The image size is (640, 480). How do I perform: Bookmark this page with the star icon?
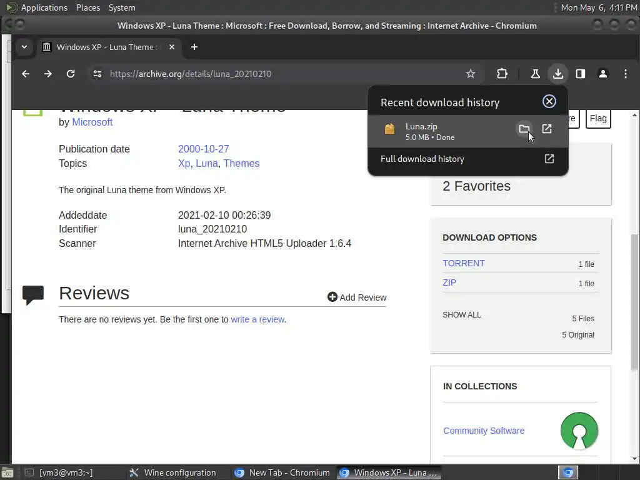(x=470, y=74)
